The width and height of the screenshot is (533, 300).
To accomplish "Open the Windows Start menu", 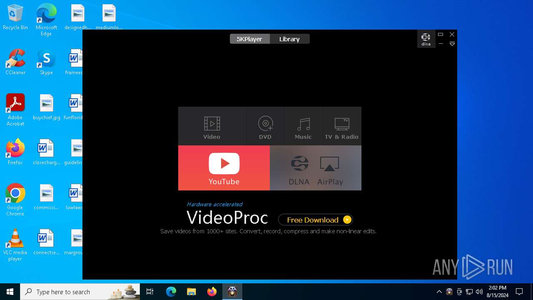I will coord(10,292).
